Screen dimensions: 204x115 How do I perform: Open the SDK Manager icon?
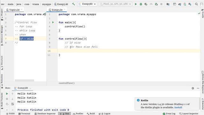(190, 4)
